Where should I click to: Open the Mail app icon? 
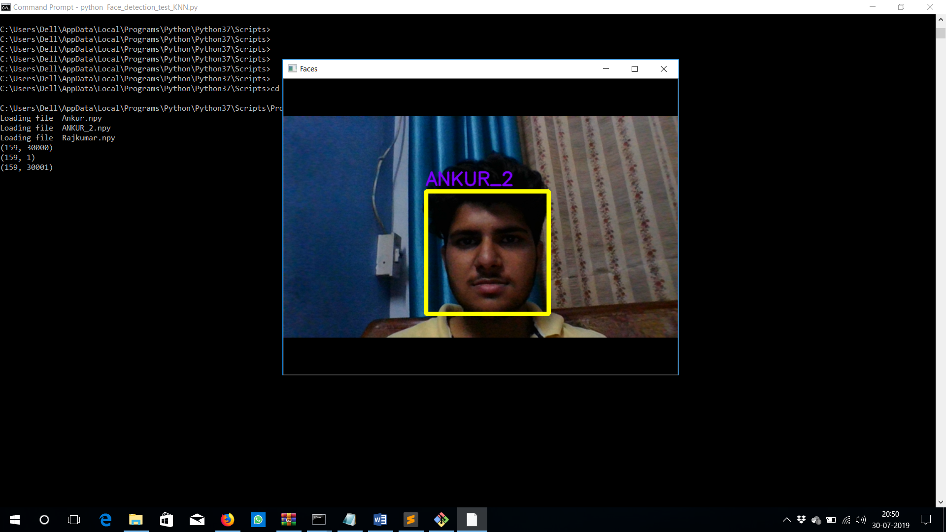pos(197,520)
